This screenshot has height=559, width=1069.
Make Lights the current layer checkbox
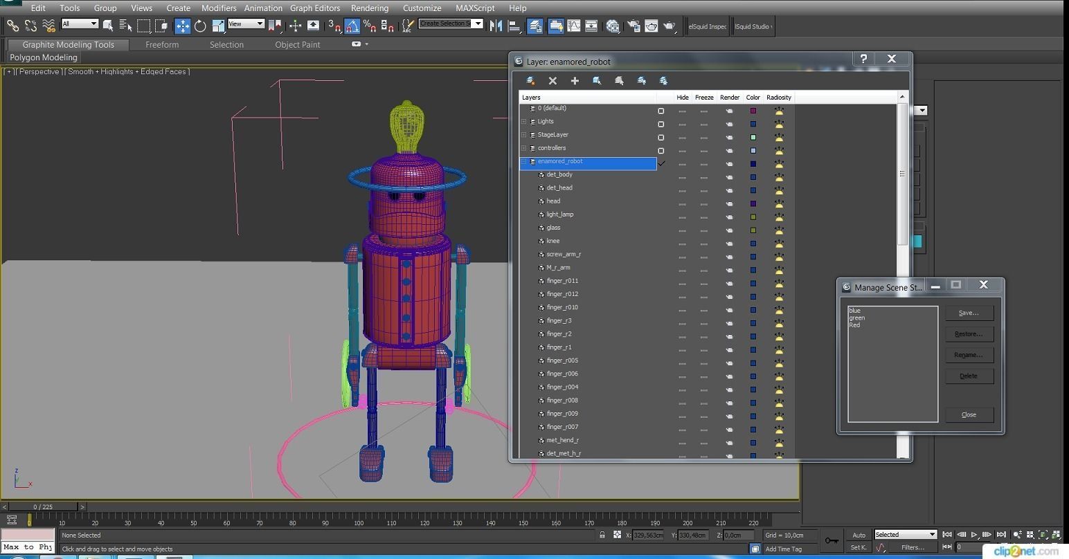point(661,124)
